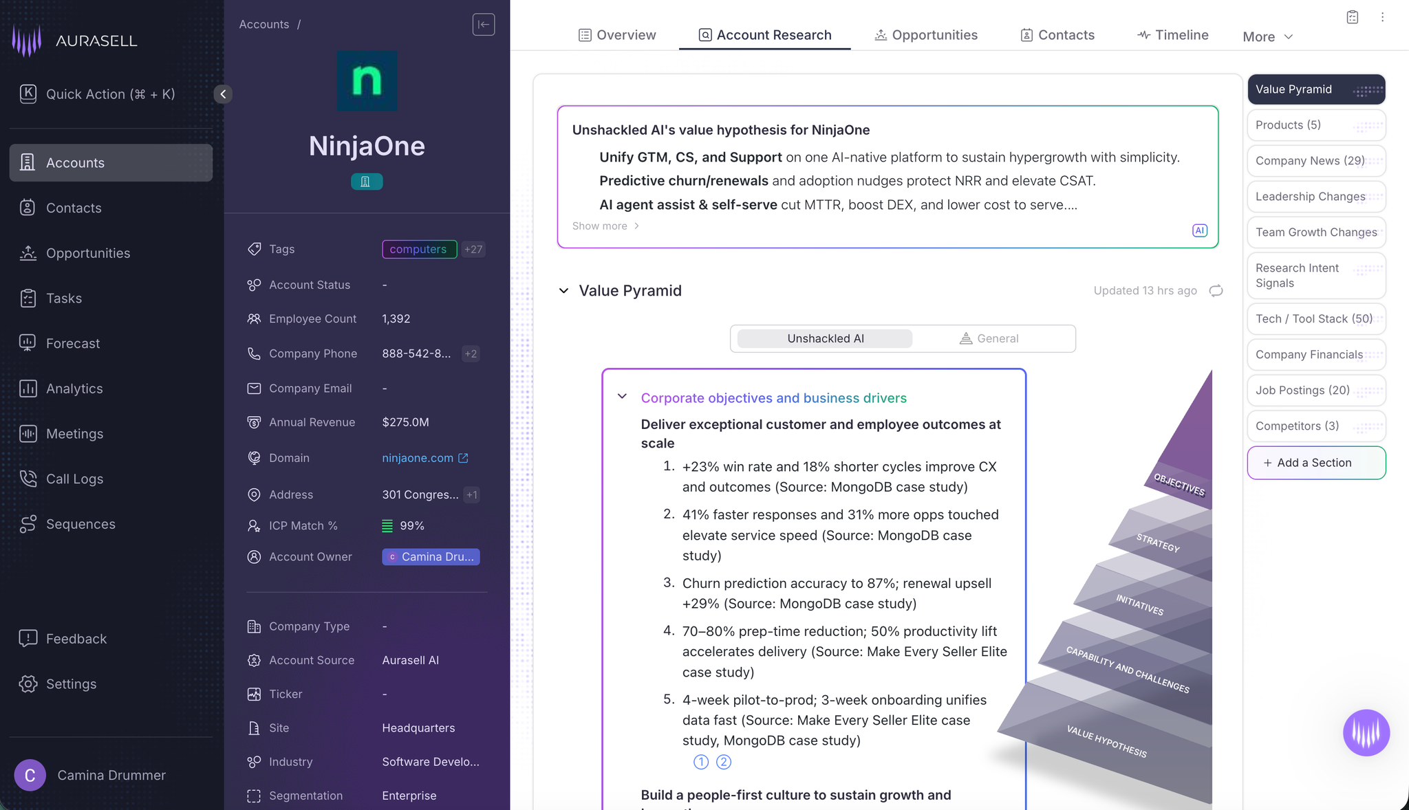Collapse the left navigation sidebar arrow
This screenshot has width=1409, height=810.
click(x=223, y=94)
